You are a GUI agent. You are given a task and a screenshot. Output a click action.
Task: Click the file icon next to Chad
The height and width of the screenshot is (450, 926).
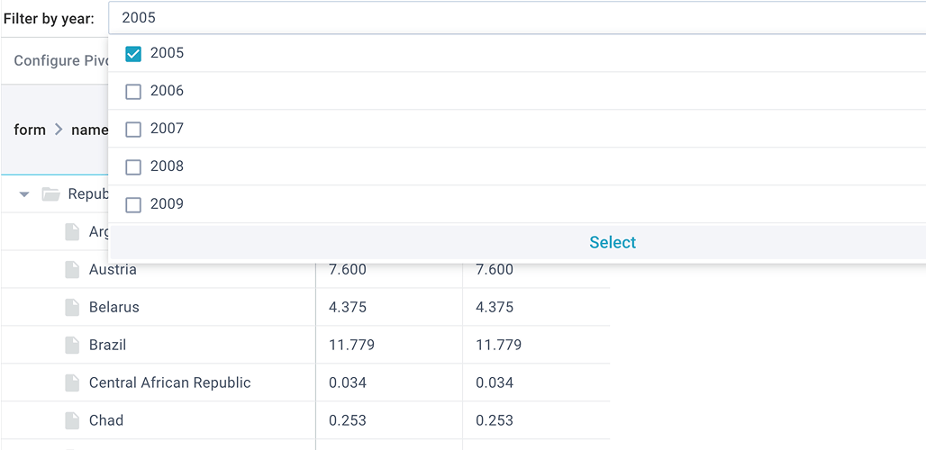coord(72,420)
